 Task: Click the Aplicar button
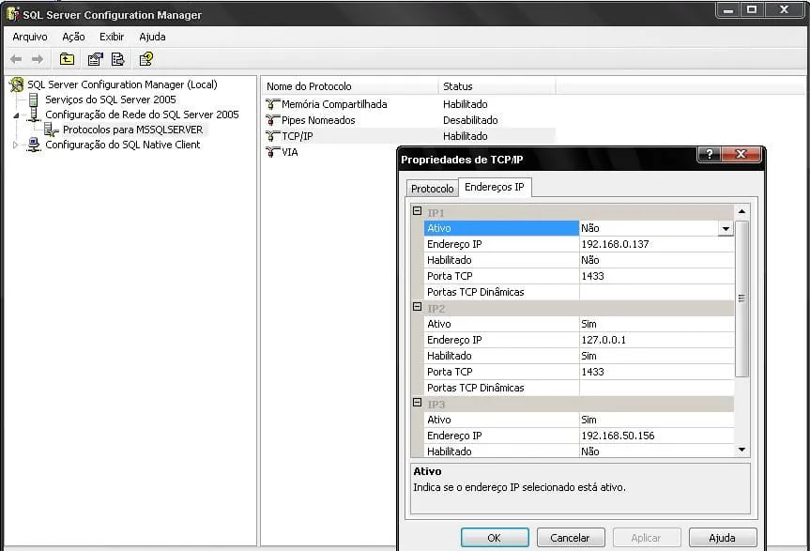pos(647,538)
